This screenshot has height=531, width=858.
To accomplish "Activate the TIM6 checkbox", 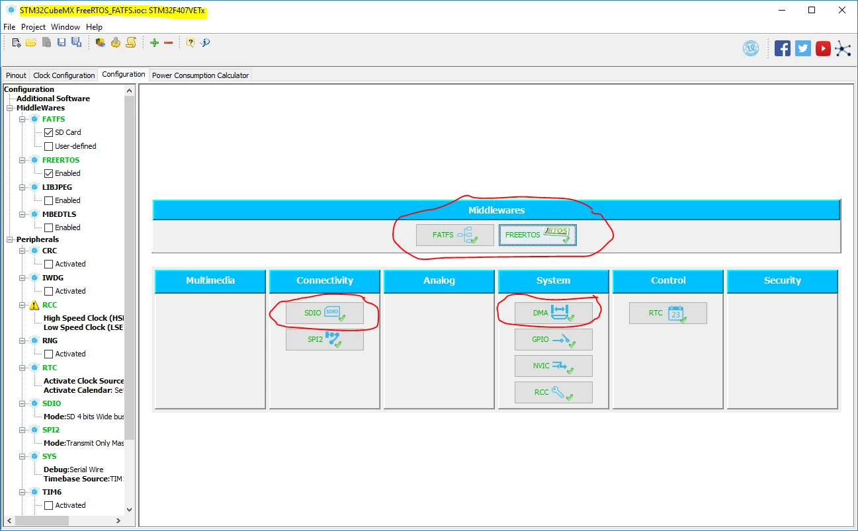I will point(48,505).
